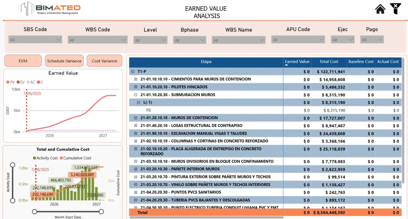Screen dimensions: 408x219
Task: Collapse the T1-P row
Action: 133,72
